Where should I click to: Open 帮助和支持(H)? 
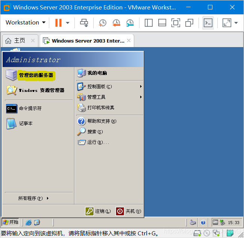coord(97,121)
